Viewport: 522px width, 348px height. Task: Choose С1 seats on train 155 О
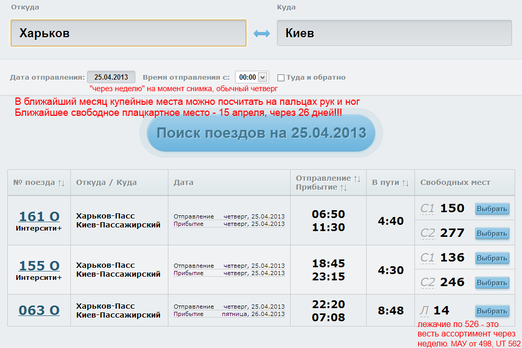coord(492,258)
